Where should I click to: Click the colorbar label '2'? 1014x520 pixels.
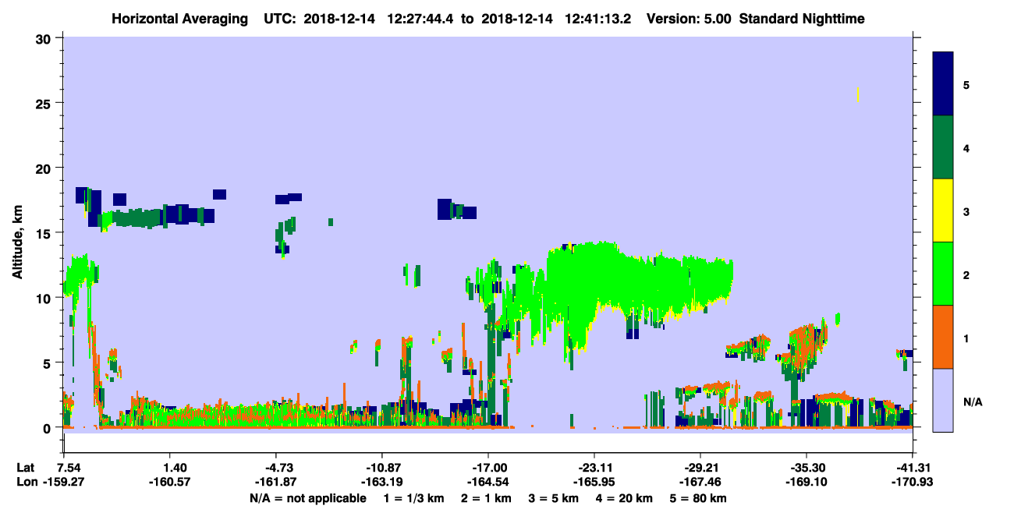tap(966, 274)
